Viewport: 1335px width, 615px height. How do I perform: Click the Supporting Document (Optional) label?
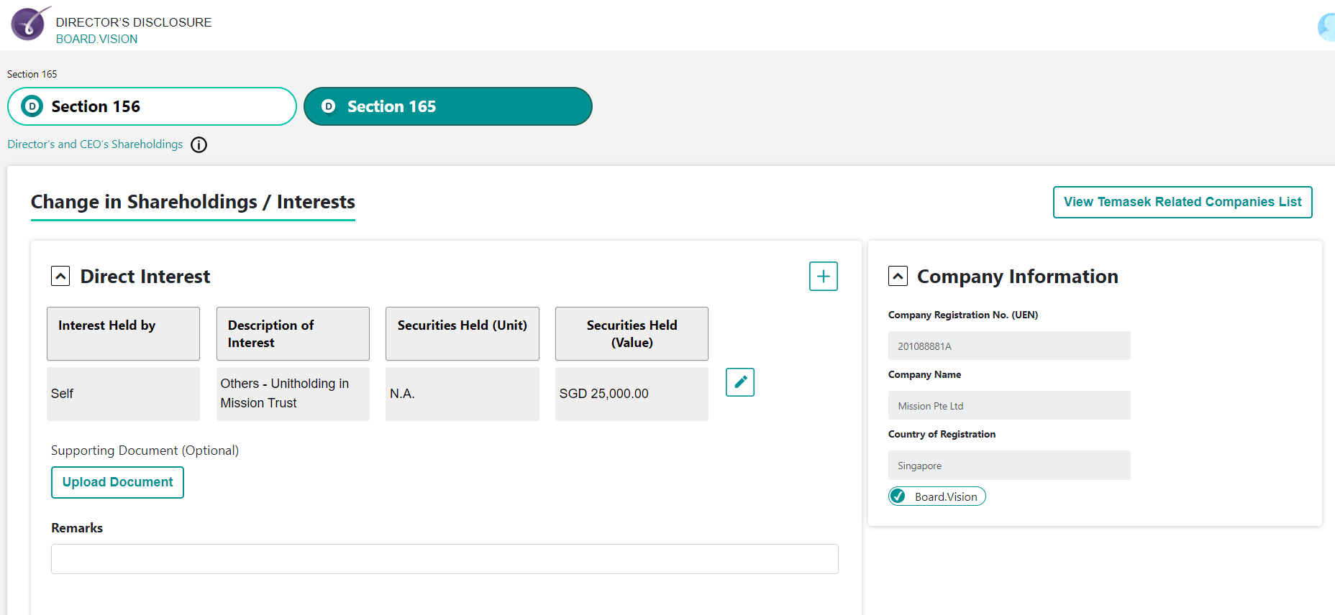(145, 450)
